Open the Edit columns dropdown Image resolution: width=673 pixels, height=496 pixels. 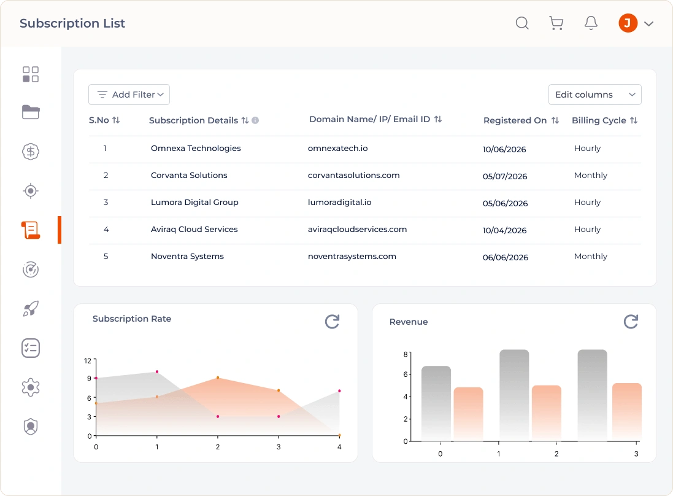(595, 95)
